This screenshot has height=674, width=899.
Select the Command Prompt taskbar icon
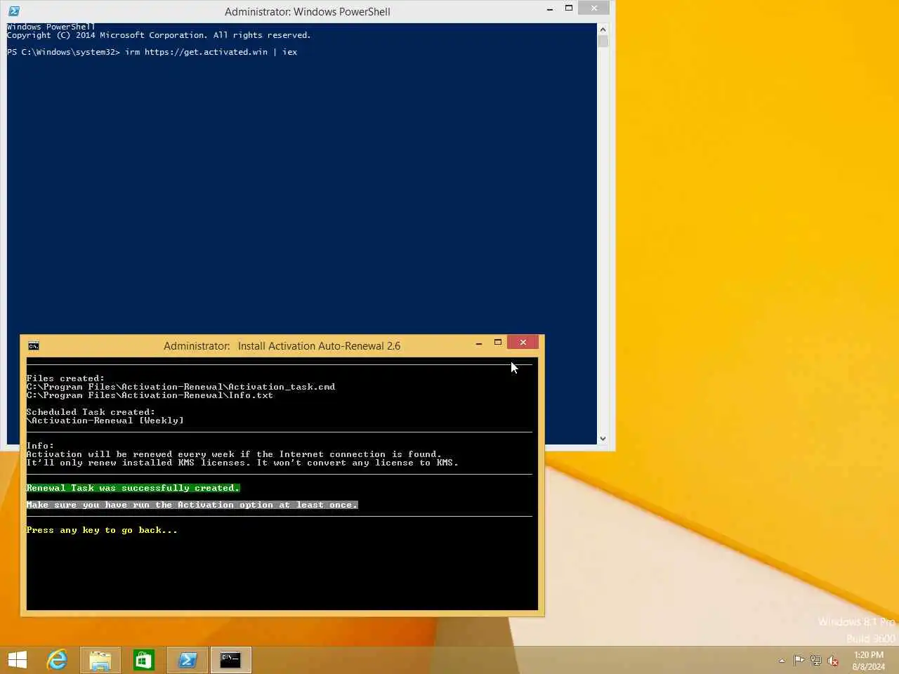(x=231, y=660)
